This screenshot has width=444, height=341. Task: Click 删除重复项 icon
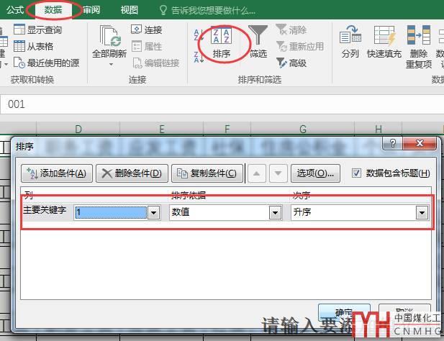(x=419, y=47)
